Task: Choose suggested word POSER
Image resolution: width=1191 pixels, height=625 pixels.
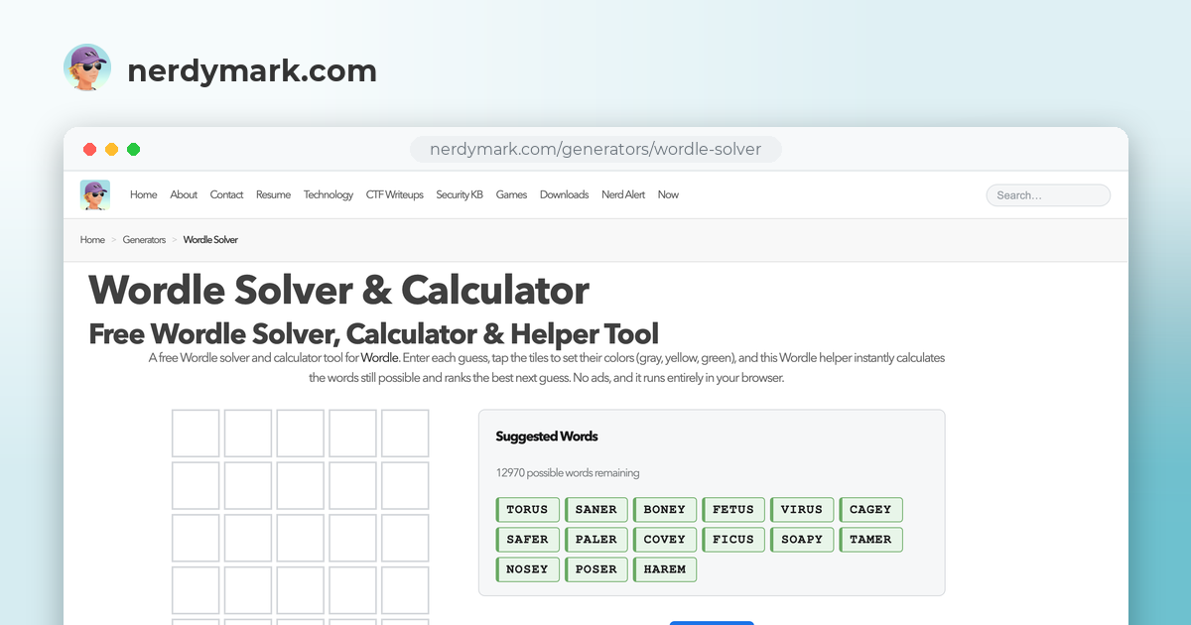Action: coord(596,569)
